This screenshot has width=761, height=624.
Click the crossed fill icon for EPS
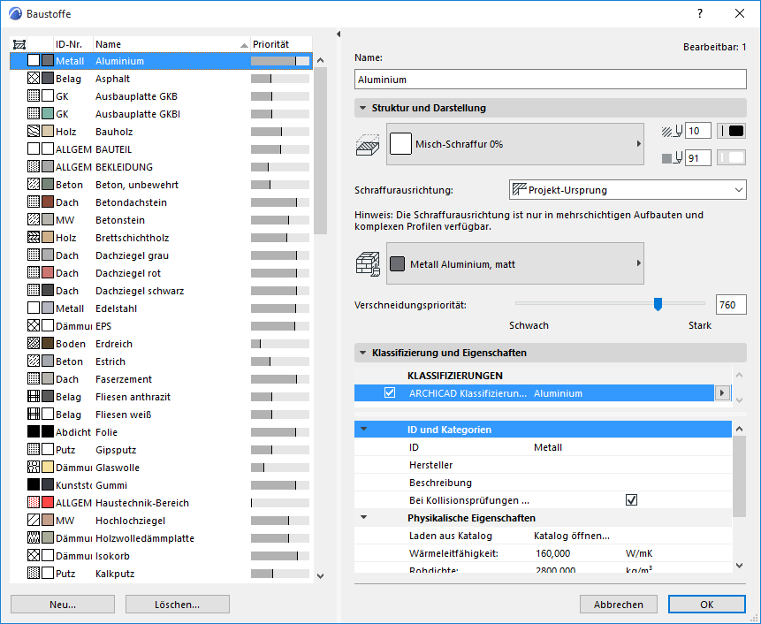(34, 325)
